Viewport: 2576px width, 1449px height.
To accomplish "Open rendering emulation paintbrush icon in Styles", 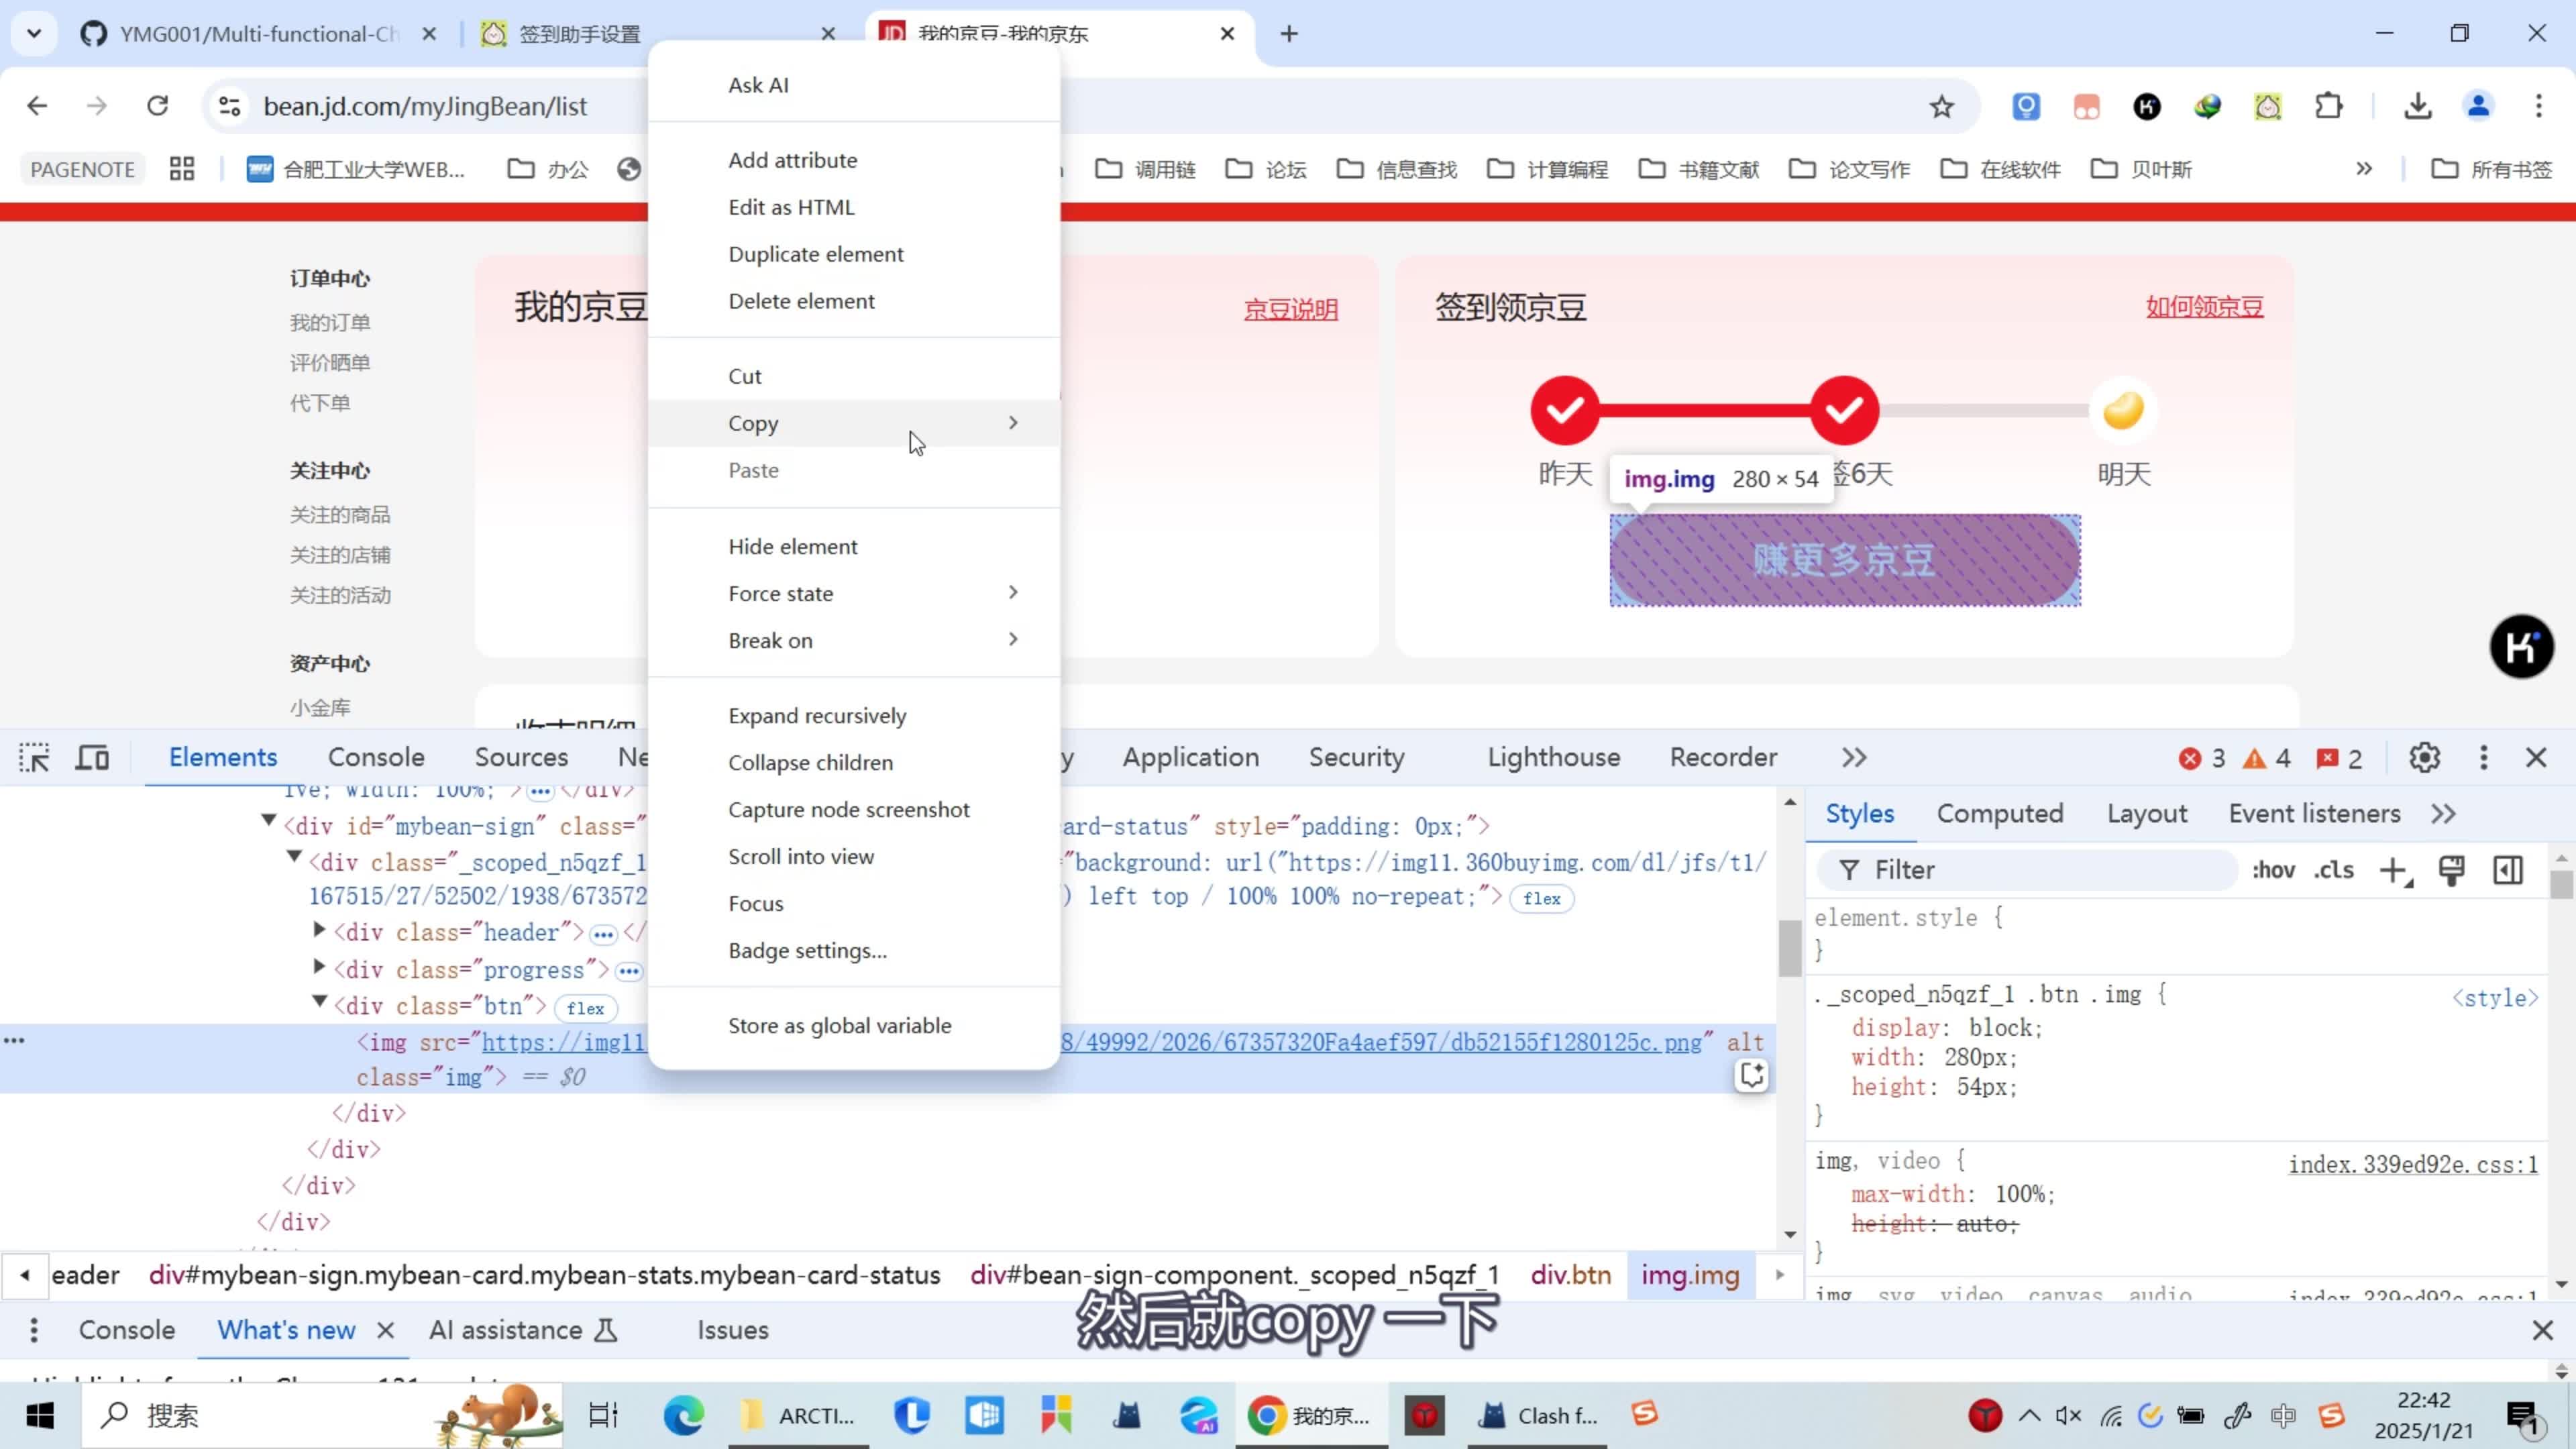I will [x=2452, y=871].
